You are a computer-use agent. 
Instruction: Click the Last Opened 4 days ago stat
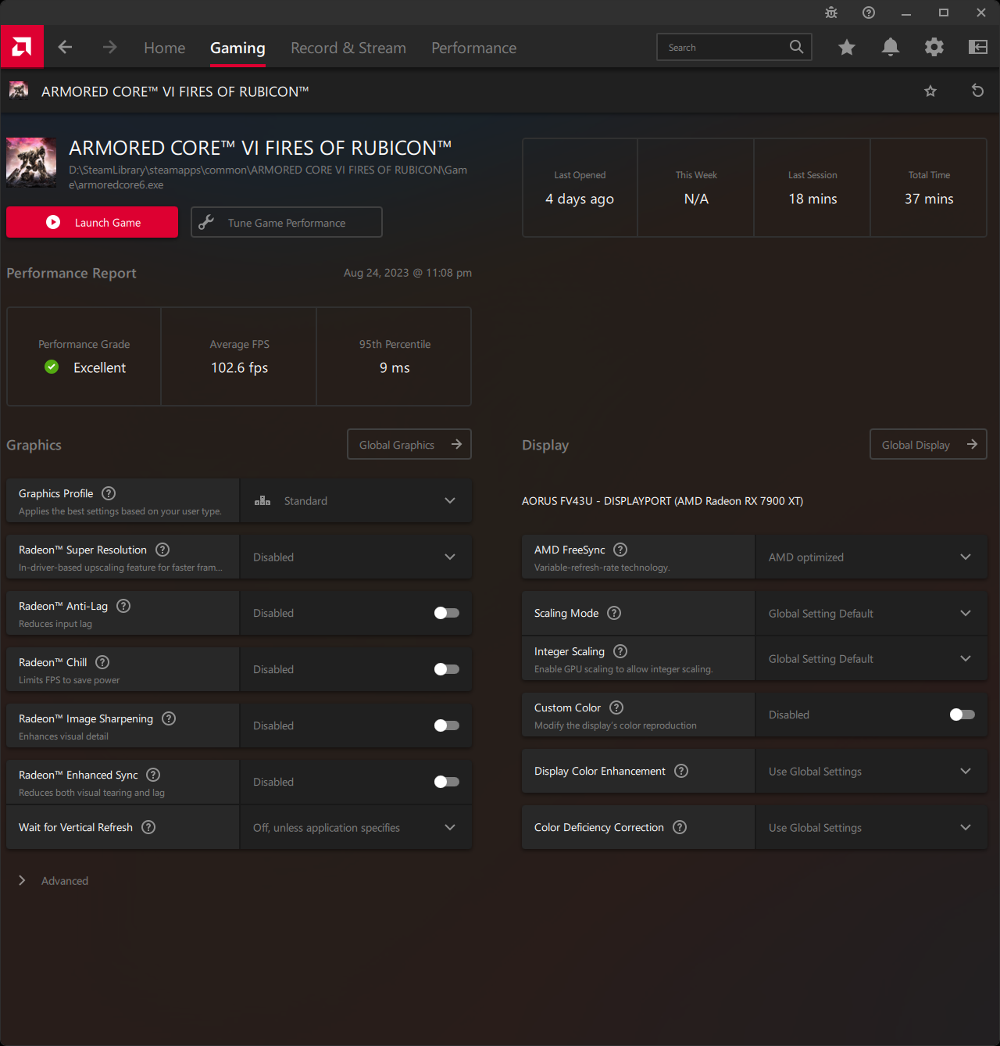(580, 188)
